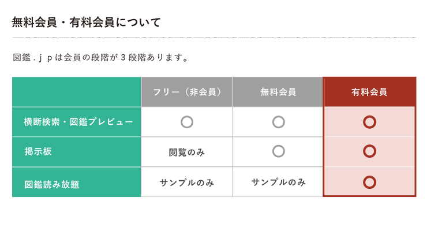This screenshot has width=427, height=227.
Task: Click the red circle for 有料会員 掲示板
Action: pyautogui.click(x=369, y=151)
